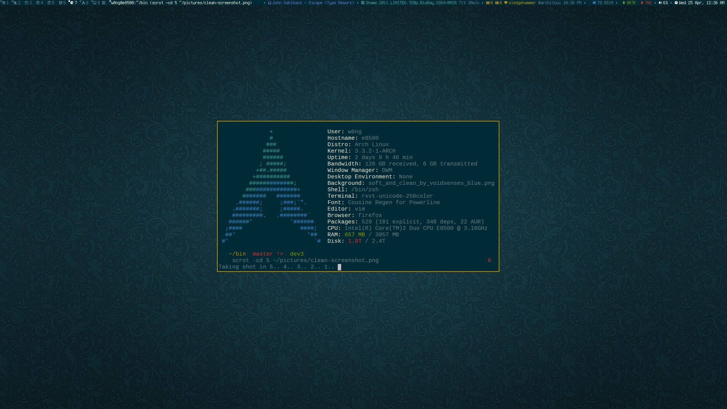Mute audio via the speaker volume icon
The image size is (727, 409).
pyautogui.click(x=660, y=3)
